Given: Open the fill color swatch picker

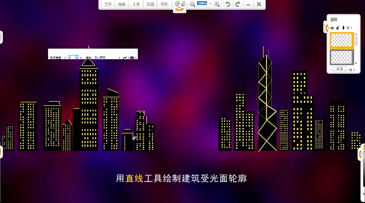Looking at the screenshot, I should [x=132, y=58].
